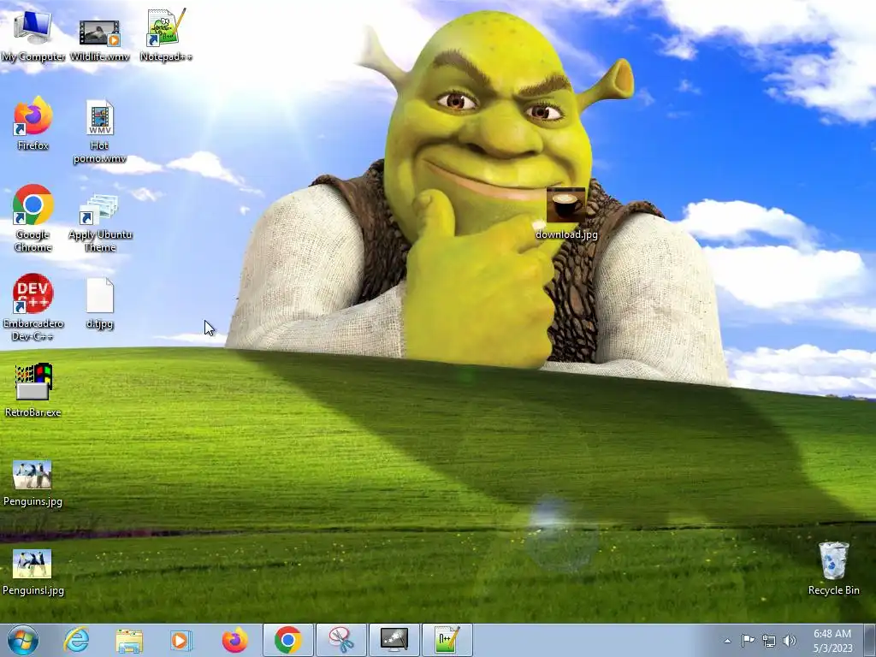The width and height of the screenshot is (876, 657).
Task: Click the 6:48 AM clock
Action: (x=832, y=634)
